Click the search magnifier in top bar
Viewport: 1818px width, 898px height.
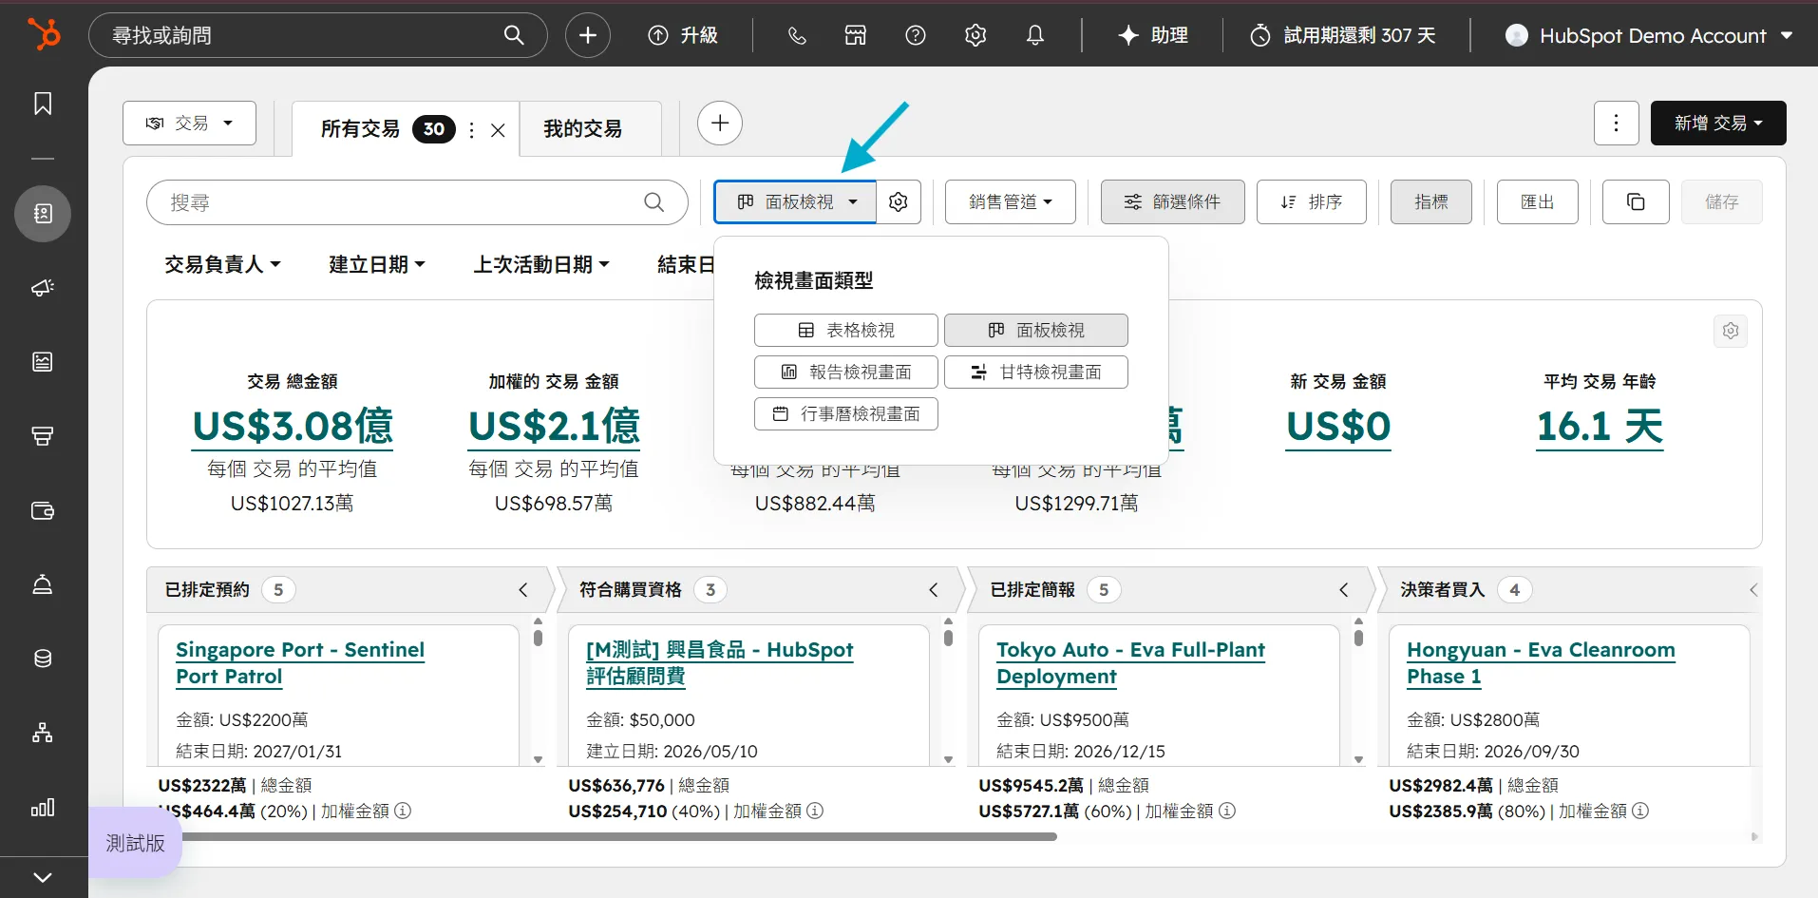[514, 35]
